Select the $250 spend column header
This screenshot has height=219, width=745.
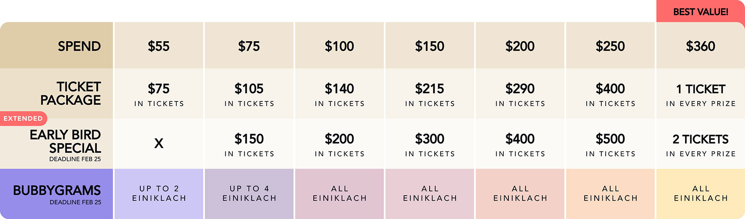pyautogui.click(x=610, y=46)
